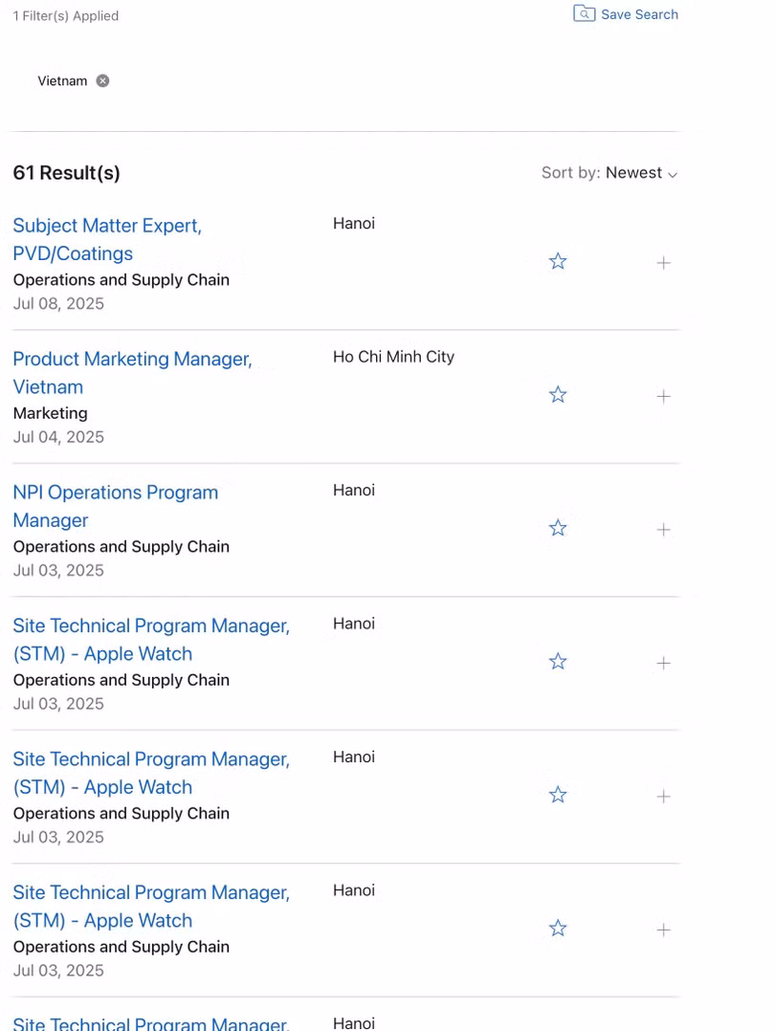This screenshot has width=775, height=1031.
Task: Favorite the Subject Matter Expert PVD/Coatings job
Action: pyautogui.click(x=558, y=261)
